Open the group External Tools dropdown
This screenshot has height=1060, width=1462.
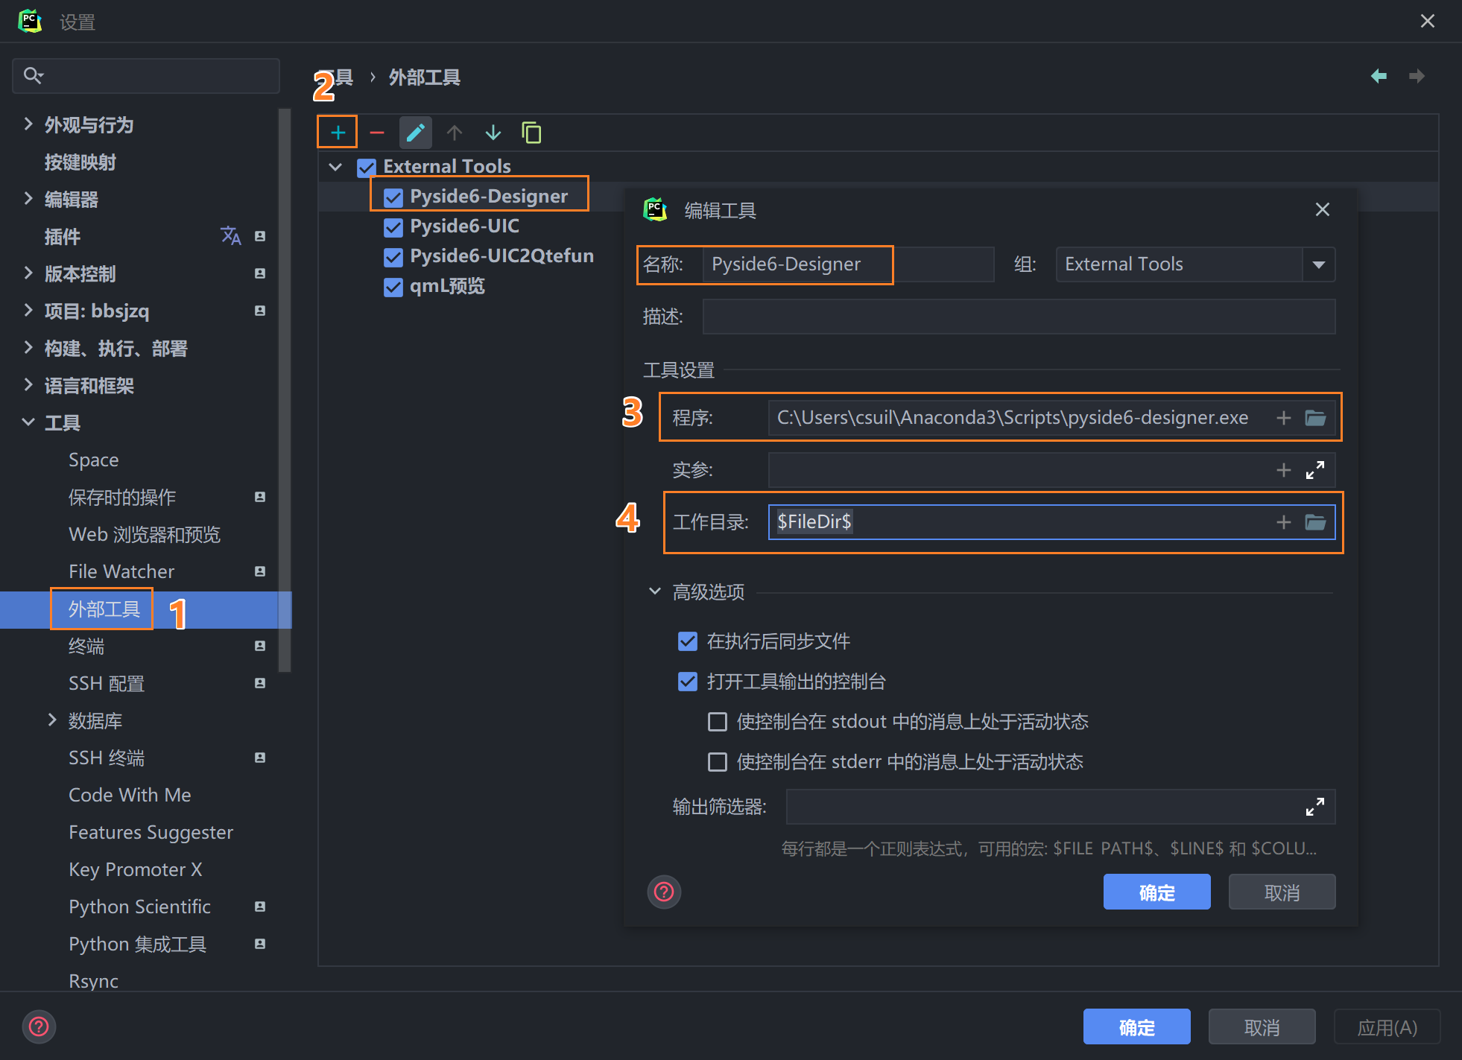(1318, 264)
